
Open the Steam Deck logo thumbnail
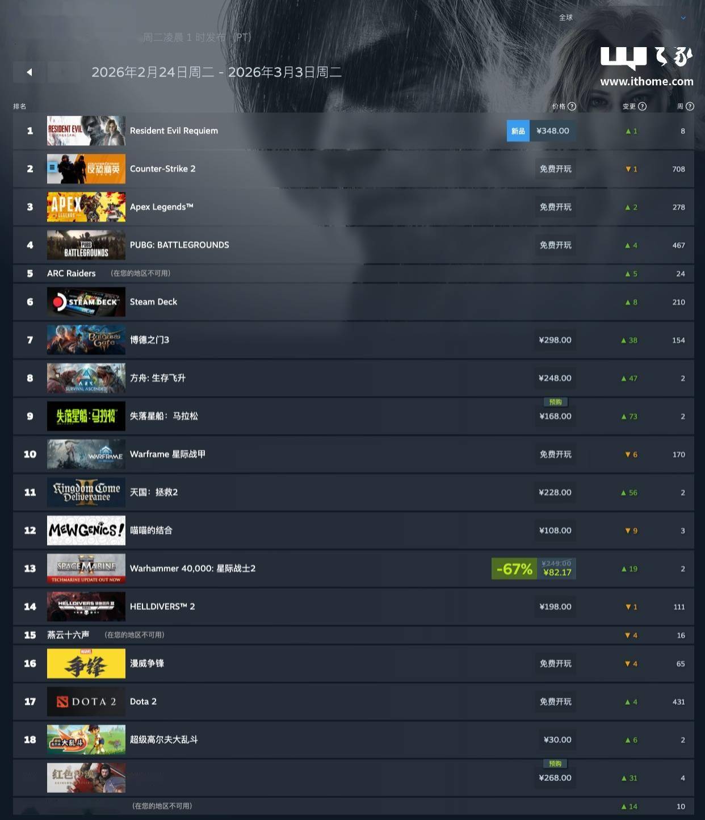86,302
